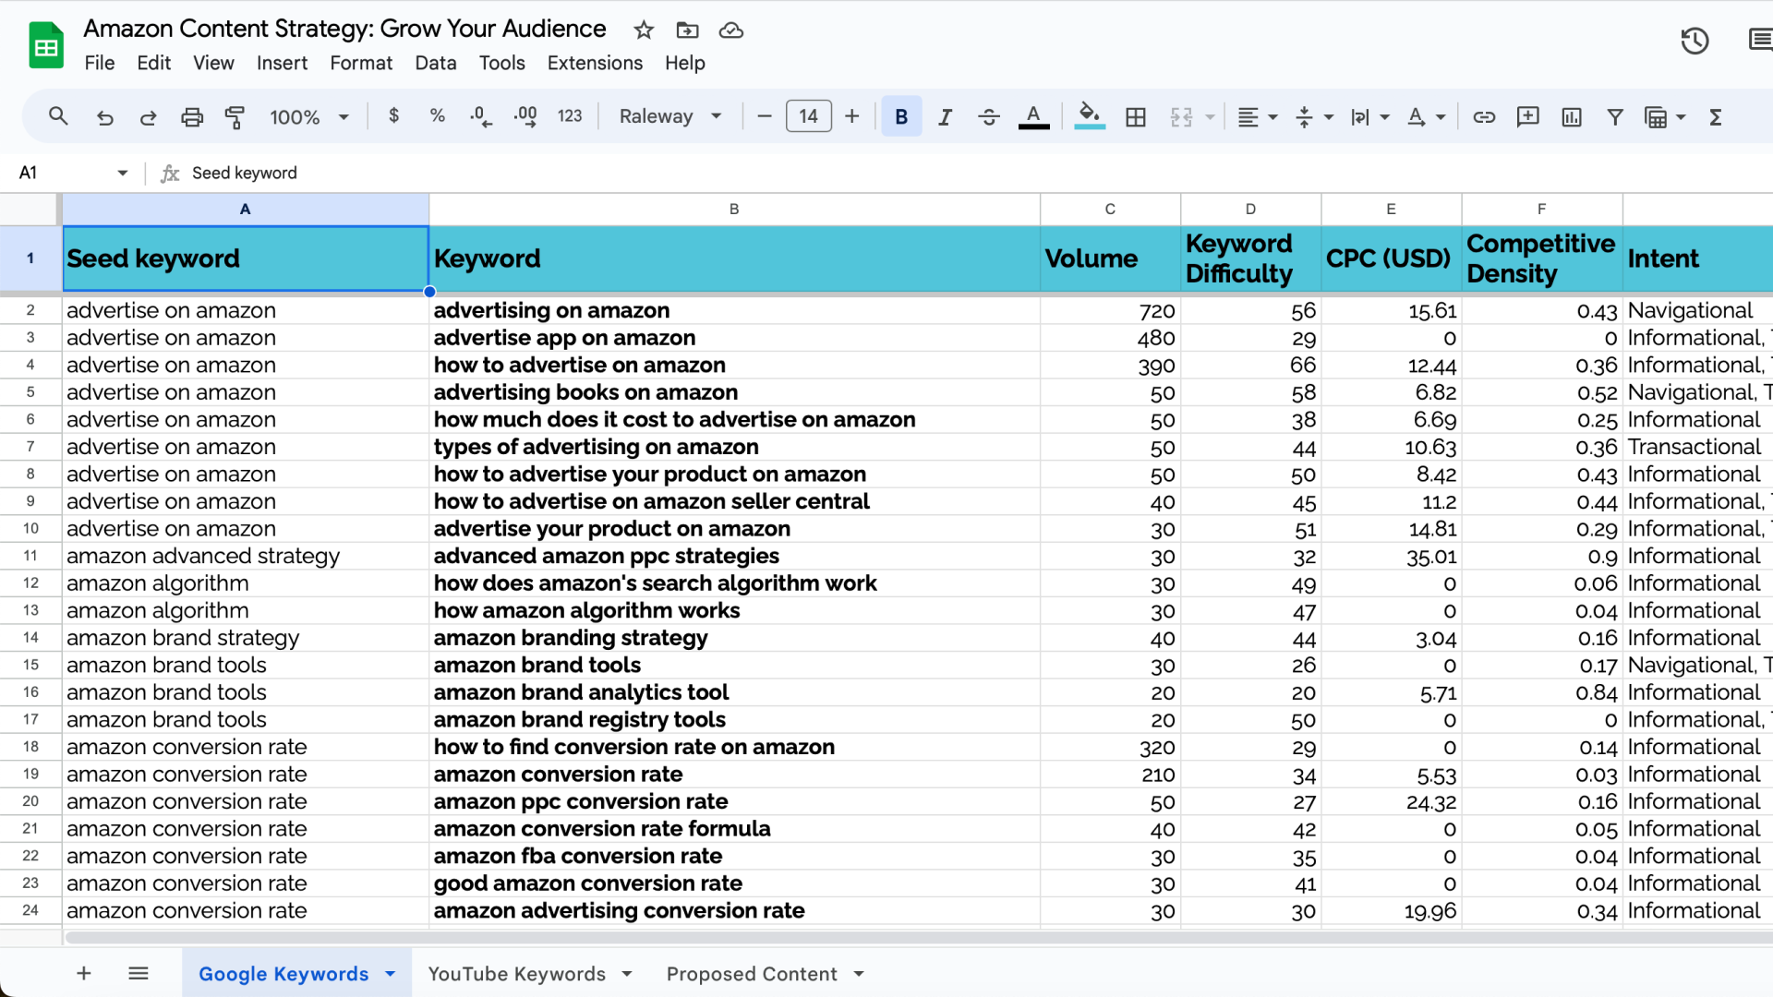The height and width of the screenshot is (997, 1773).
Task: Star this spreadsheet document
Action: [x=644, y=30]
